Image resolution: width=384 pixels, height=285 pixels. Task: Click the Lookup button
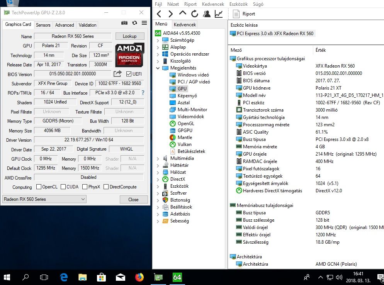click(129, 36)
